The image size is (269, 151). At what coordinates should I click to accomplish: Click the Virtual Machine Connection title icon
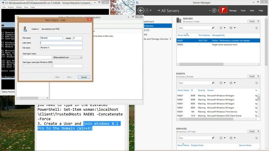coord(3,3)
